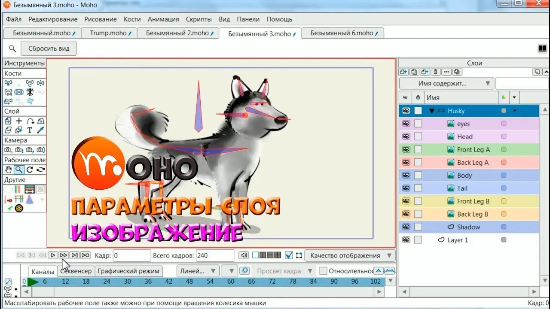Jump to the end frame button
Screen dimensions: 550x309
point(86,255)
